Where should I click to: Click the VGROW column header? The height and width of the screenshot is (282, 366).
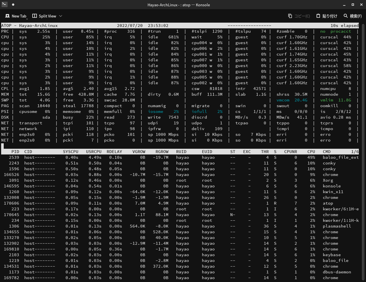tap(139, 152)
